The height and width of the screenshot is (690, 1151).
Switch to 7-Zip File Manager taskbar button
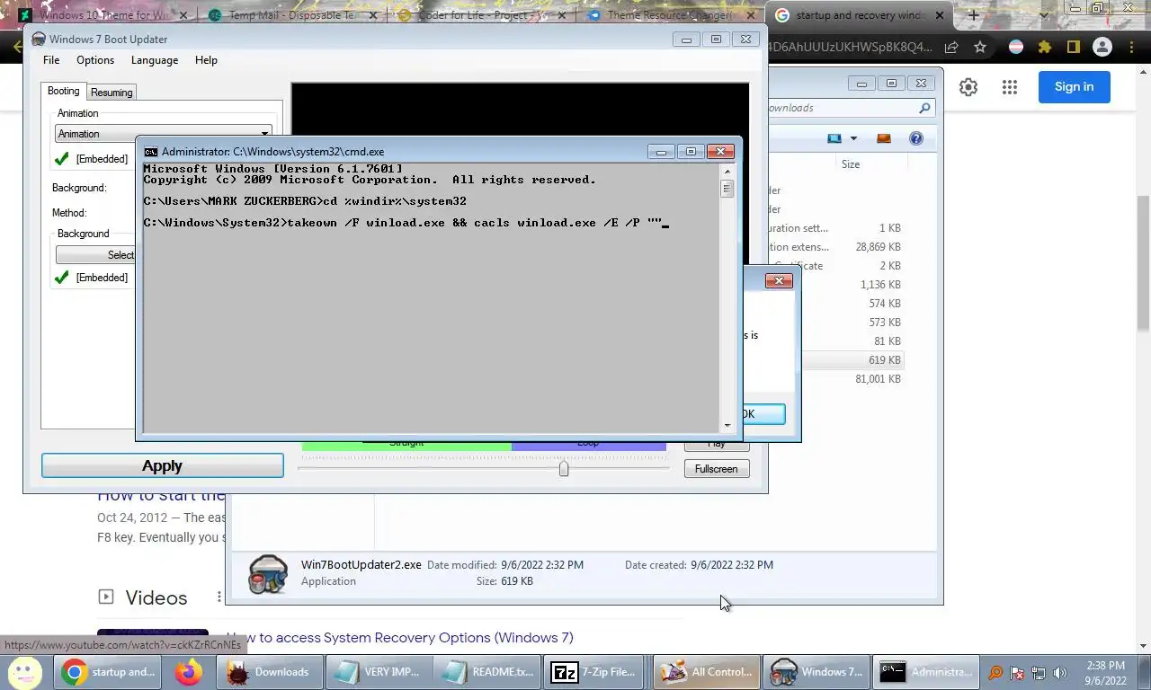point(594,672)
